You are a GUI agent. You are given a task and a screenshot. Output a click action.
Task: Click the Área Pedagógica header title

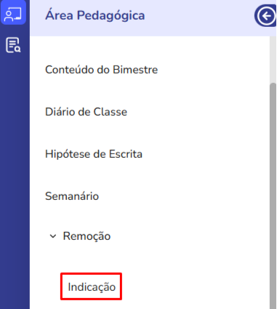95,15
